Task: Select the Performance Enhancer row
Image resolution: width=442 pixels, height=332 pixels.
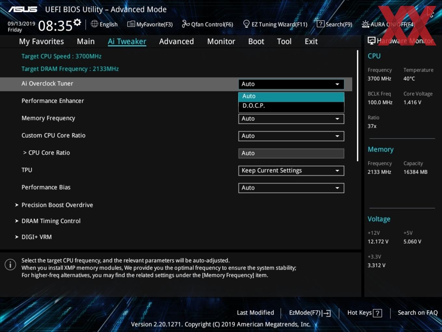Action: (x=176, y=101)
